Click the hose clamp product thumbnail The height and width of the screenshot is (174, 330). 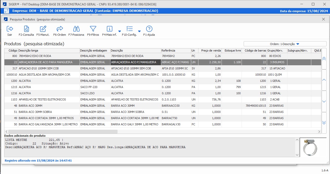[310, 147]
